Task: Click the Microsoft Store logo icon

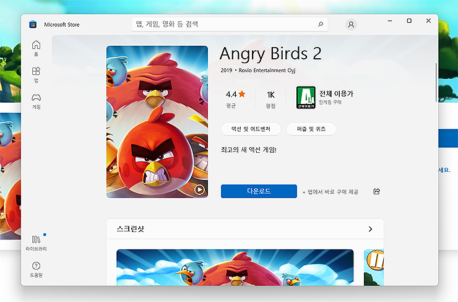Action: (33, 24)
